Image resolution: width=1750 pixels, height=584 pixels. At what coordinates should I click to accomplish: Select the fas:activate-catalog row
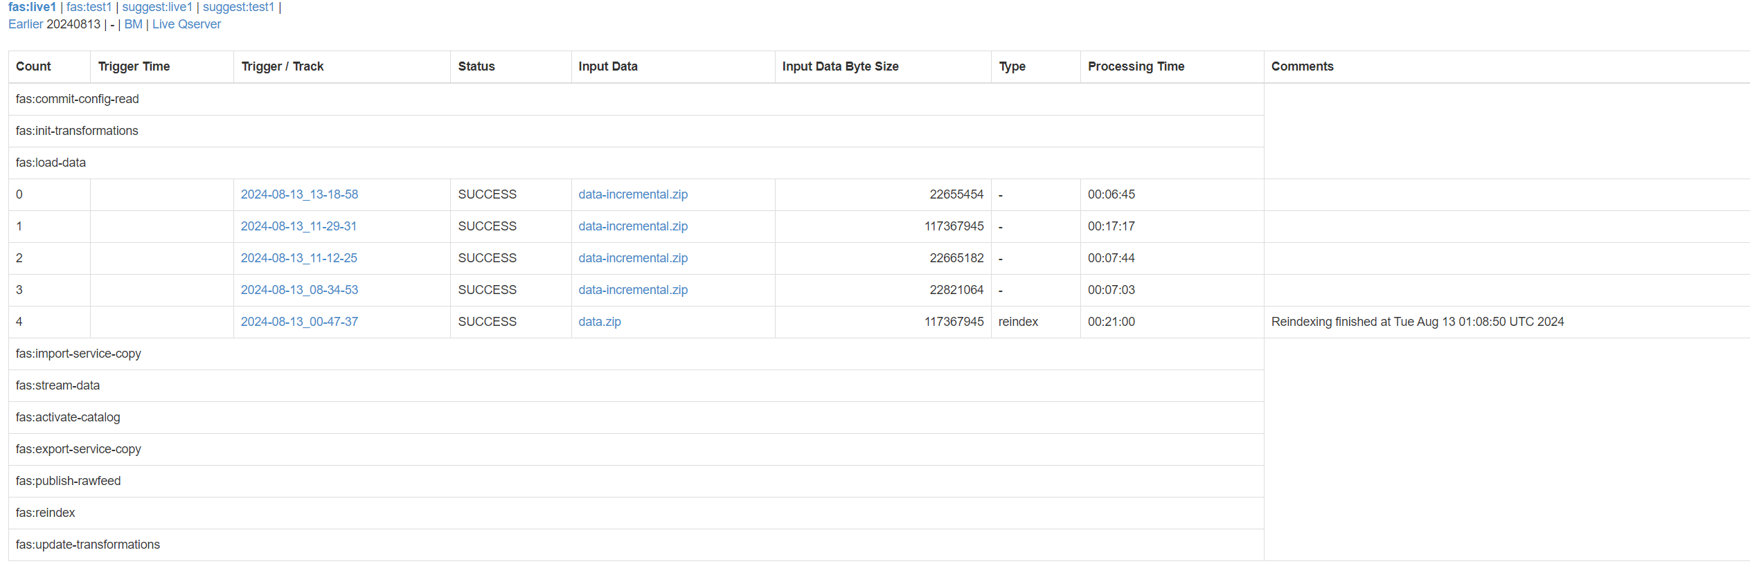[x=636, y=417]
